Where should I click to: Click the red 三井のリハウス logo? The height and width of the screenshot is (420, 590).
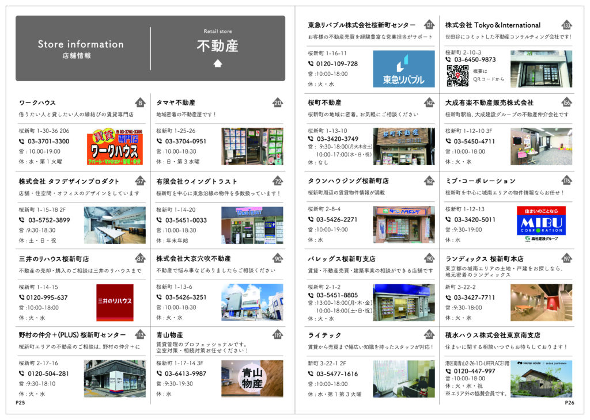115,303
